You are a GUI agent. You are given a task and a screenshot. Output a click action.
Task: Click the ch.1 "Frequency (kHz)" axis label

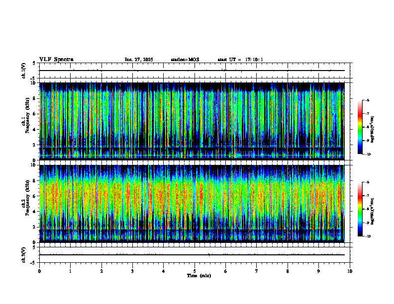click(27, 115)
